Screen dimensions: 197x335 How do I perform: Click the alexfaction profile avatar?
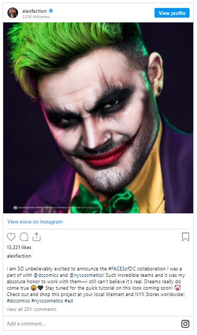[x=13, y=13]
